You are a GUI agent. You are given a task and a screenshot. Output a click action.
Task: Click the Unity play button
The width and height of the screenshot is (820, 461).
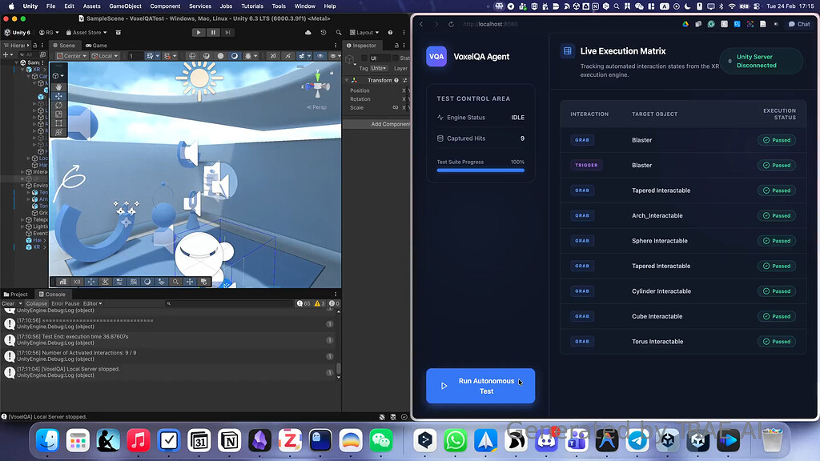pos(199,32)
